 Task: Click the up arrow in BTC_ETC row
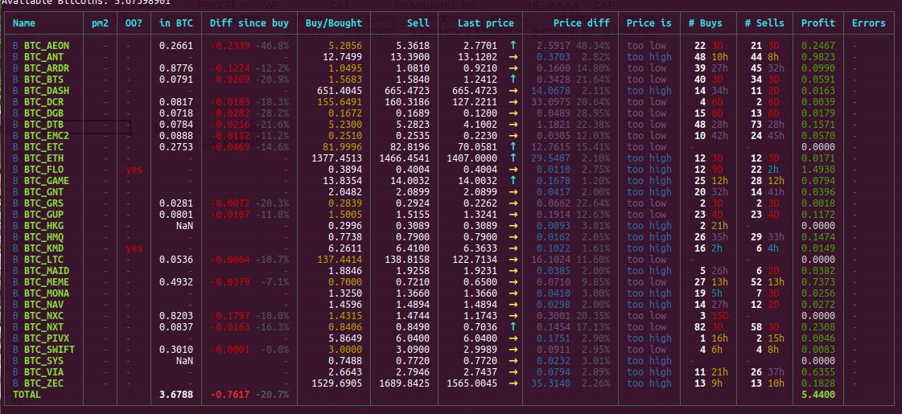tap(513, 146)
